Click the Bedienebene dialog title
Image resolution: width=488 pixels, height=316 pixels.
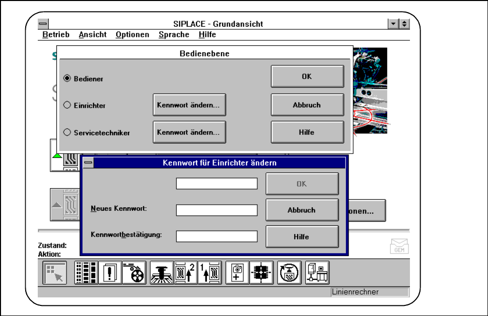(x=204, y=53)
